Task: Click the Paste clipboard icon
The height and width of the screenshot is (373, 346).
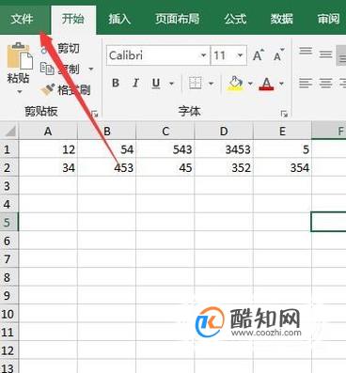Action: (x=20, y=56)
